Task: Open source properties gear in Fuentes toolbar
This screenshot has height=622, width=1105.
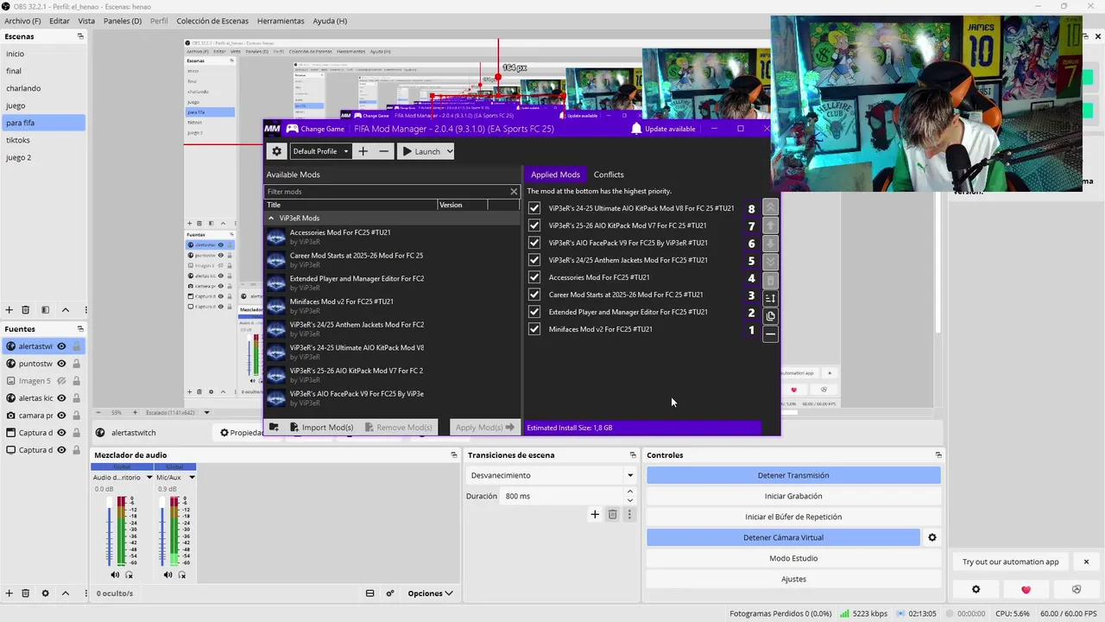Action: [45, 593]
